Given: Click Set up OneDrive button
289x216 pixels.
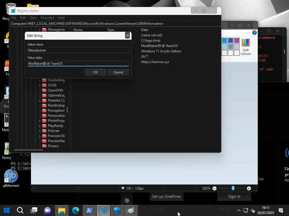Looking at the screenshot, I should point(166,196).
